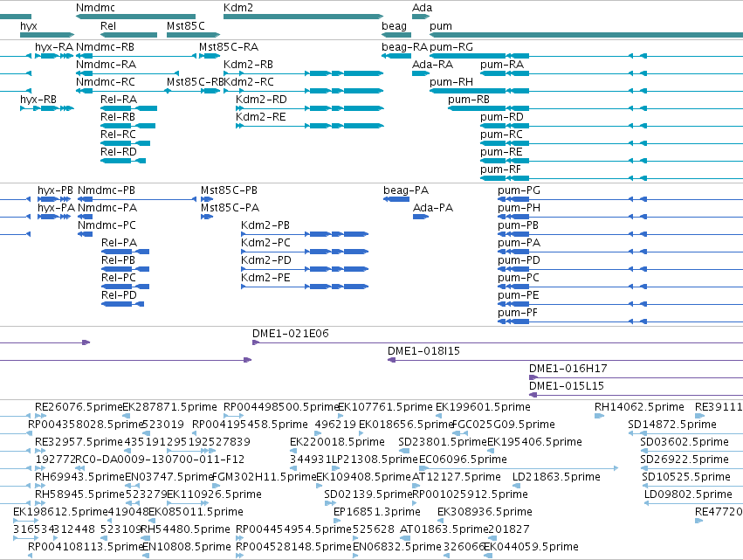Select protein Rel-PD
Screen dimensions: 743x560
[x=119, y=296]
